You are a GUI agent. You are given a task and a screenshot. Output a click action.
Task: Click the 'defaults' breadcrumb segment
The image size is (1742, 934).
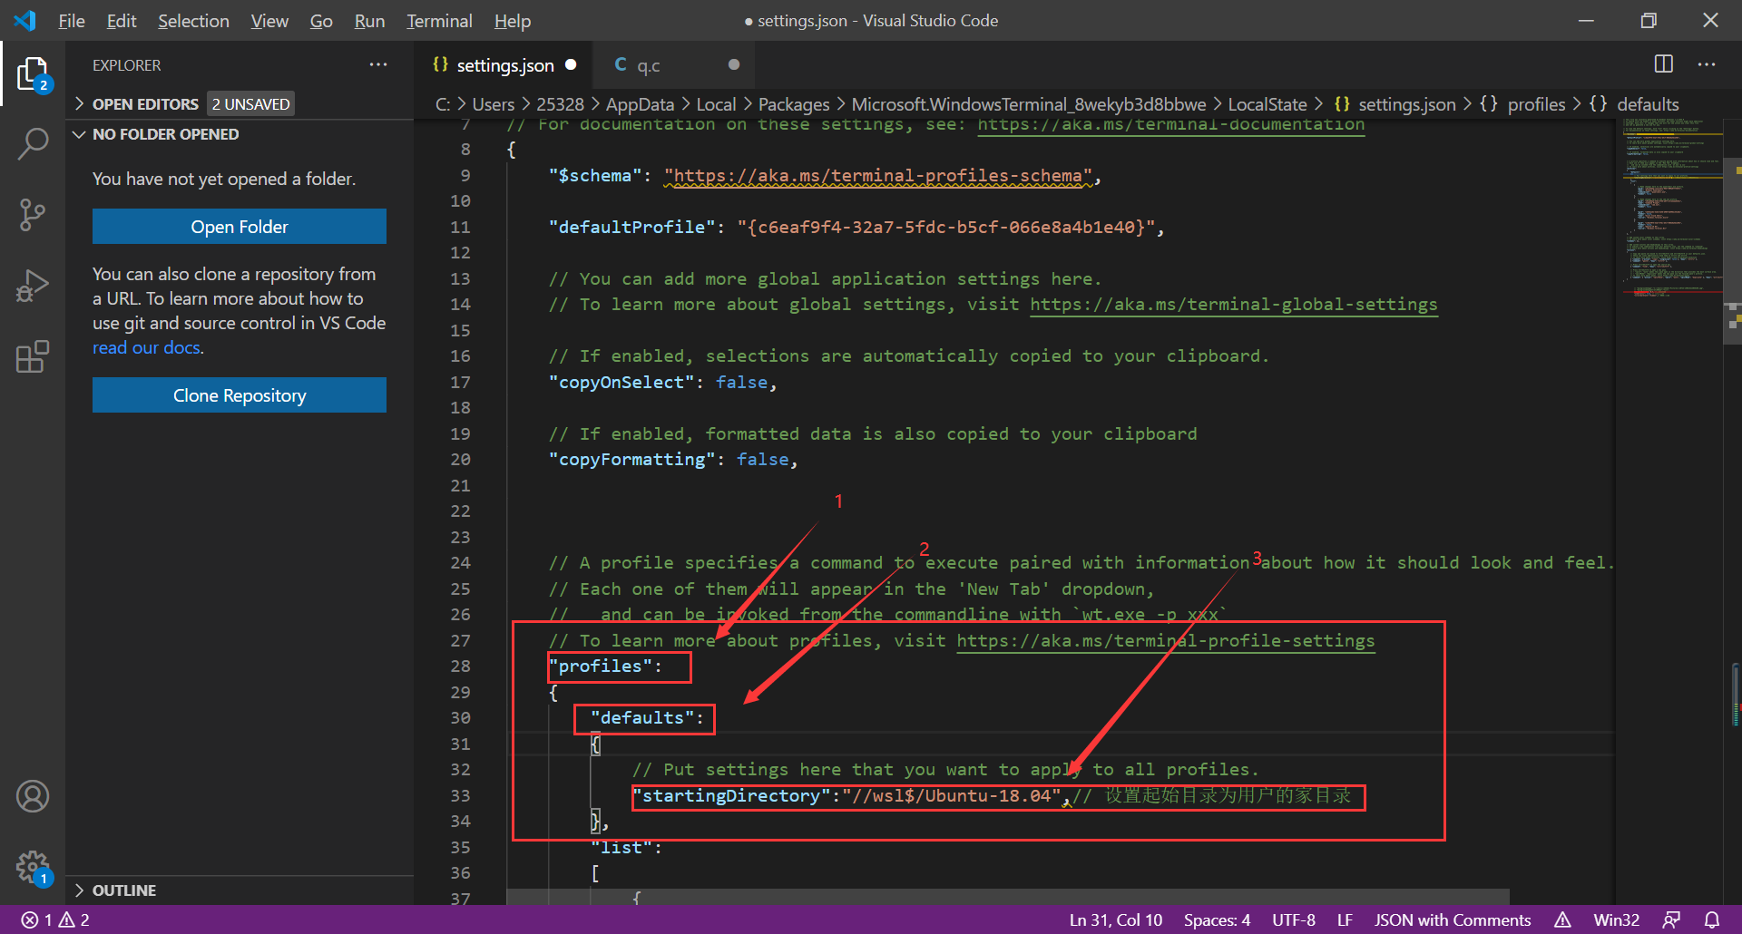tap(1648, 104)
